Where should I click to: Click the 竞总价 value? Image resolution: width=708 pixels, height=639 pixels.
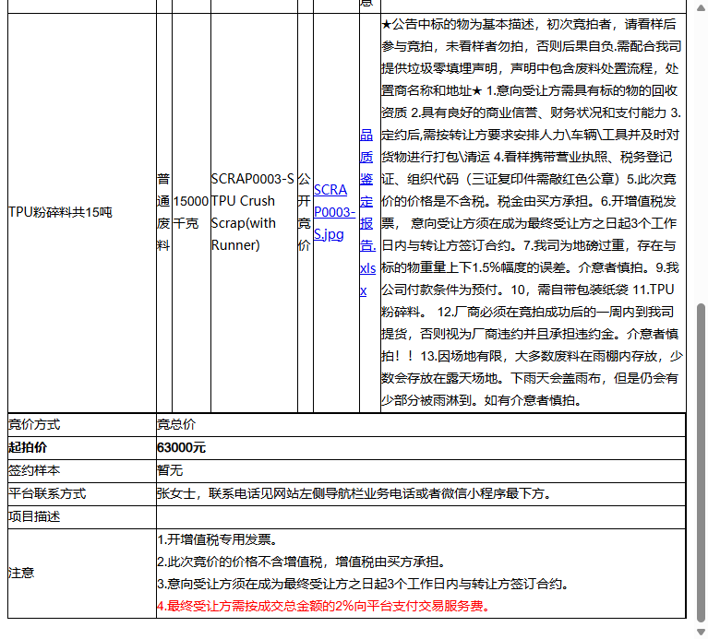click(x=176, y=424)
